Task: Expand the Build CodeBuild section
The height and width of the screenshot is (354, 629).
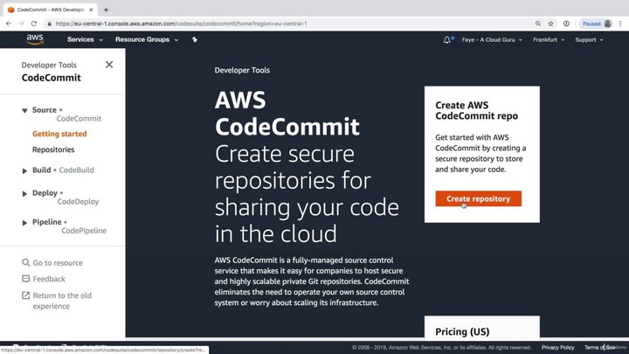Action: (24, 170)
